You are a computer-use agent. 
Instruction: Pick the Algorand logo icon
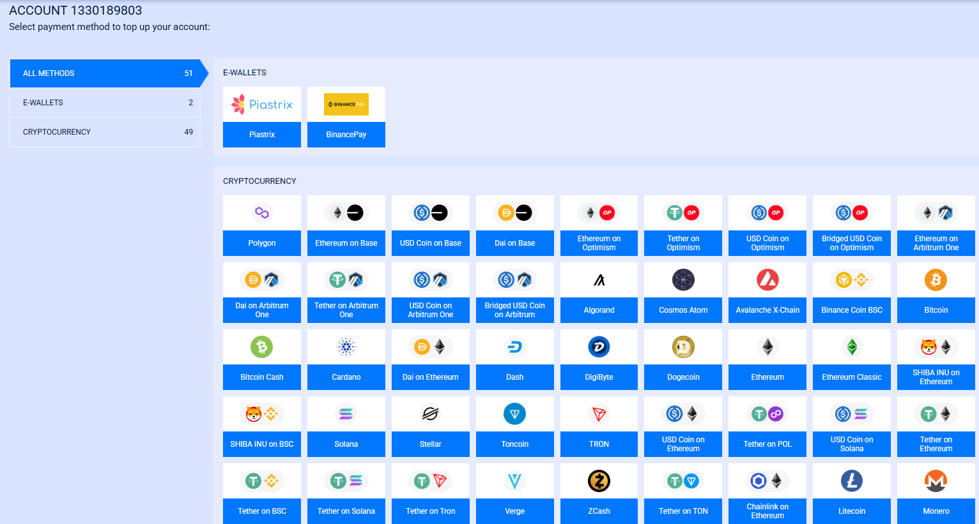pos(599,280)
